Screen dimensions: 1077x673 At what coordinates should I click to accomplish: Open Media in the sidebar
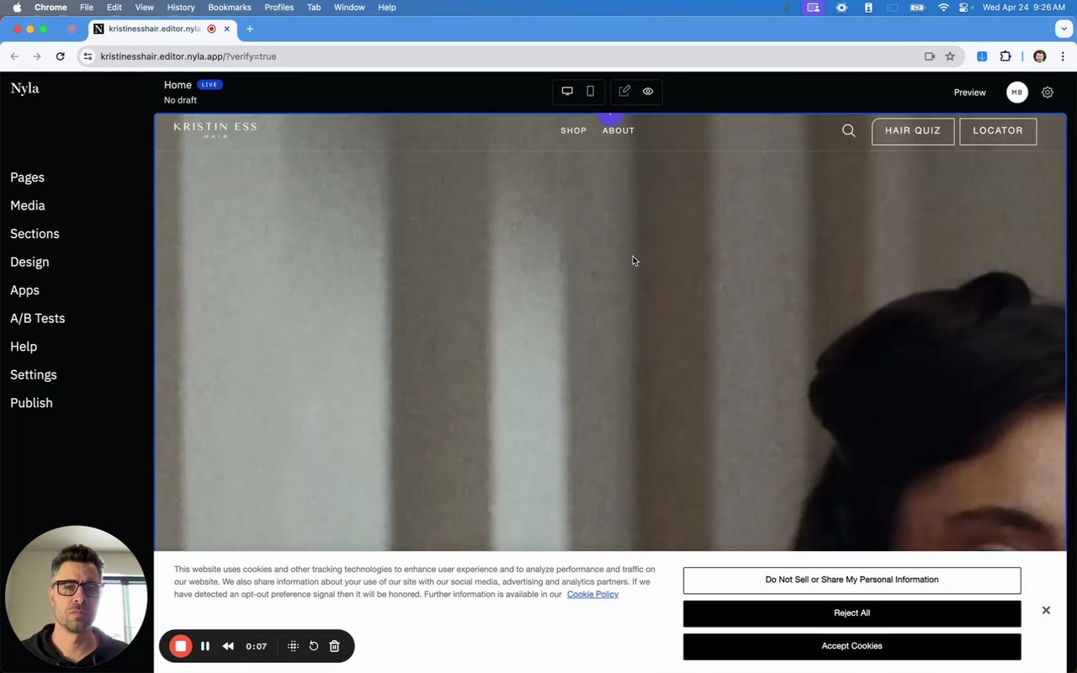pos(28,205)
